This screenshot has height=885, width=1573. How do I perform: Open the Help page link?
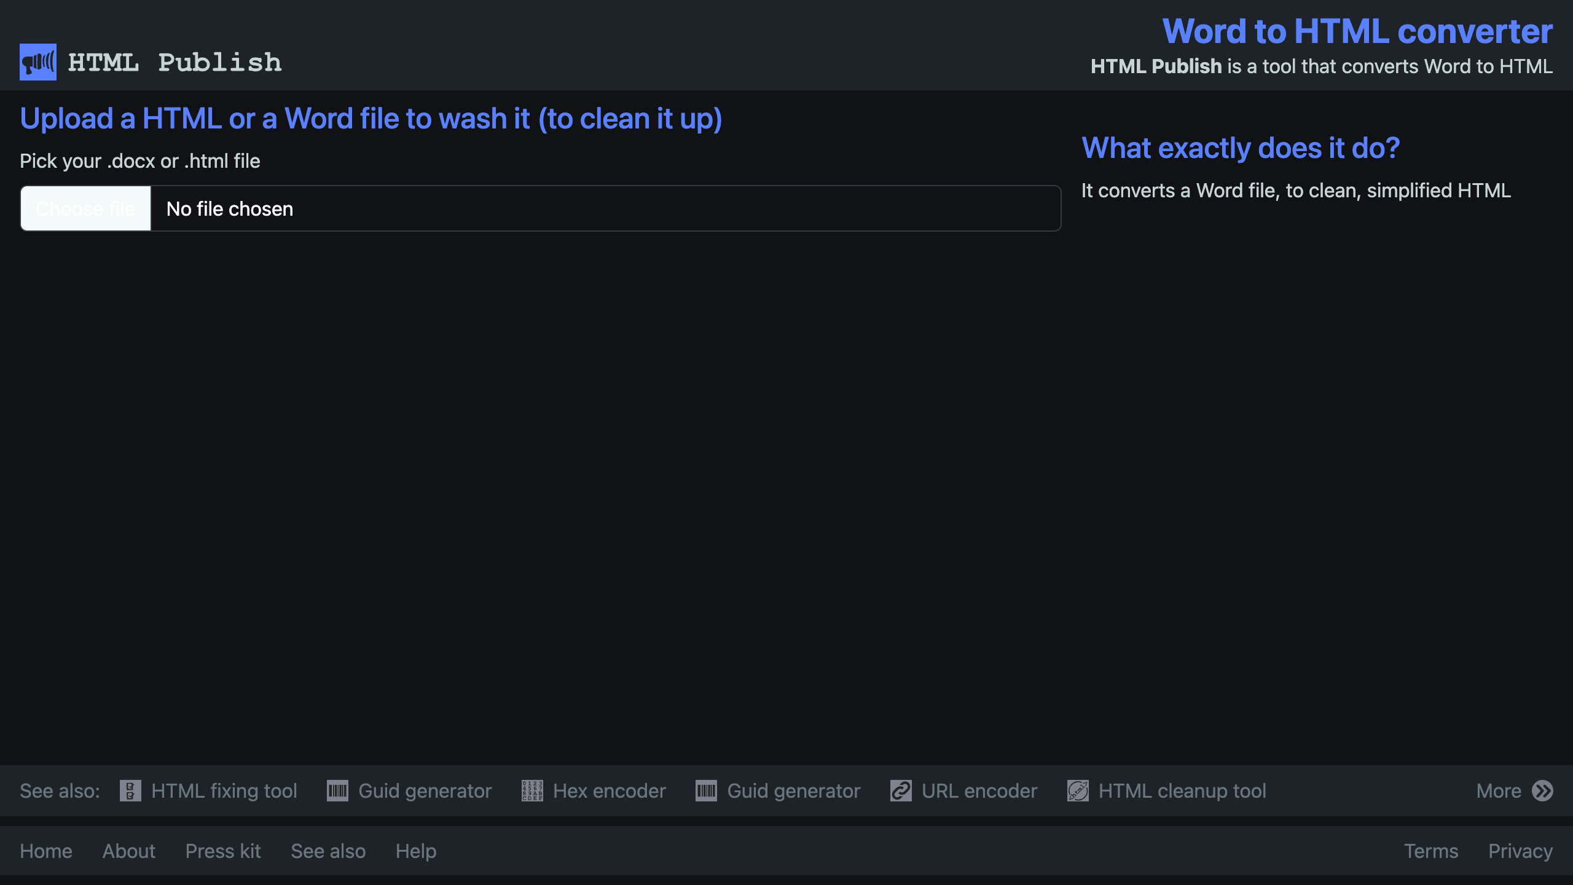click(416, 851)
